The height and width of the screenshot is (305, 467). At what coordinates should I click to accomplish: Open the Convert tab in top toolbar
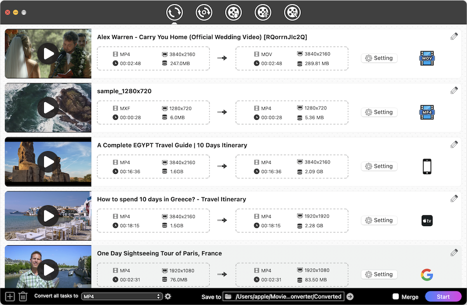pos(174,13)
